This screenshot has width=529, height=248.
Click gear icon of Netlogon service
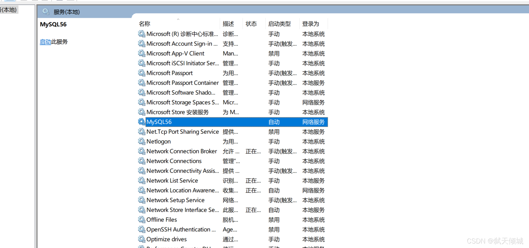[x=141, y=142]
